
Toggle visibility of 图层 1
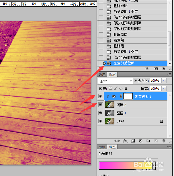coord(100,113)
